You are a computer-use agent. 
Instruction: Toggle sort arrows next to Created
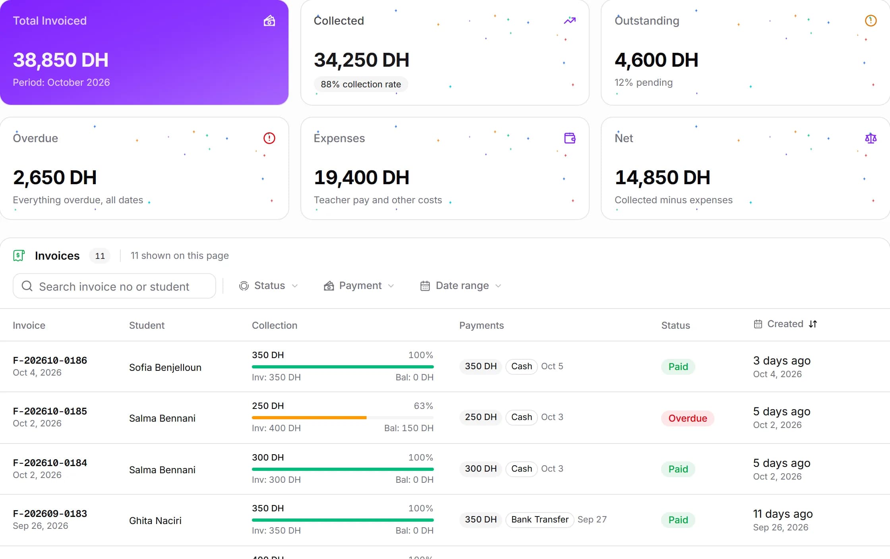click(813, 324)
